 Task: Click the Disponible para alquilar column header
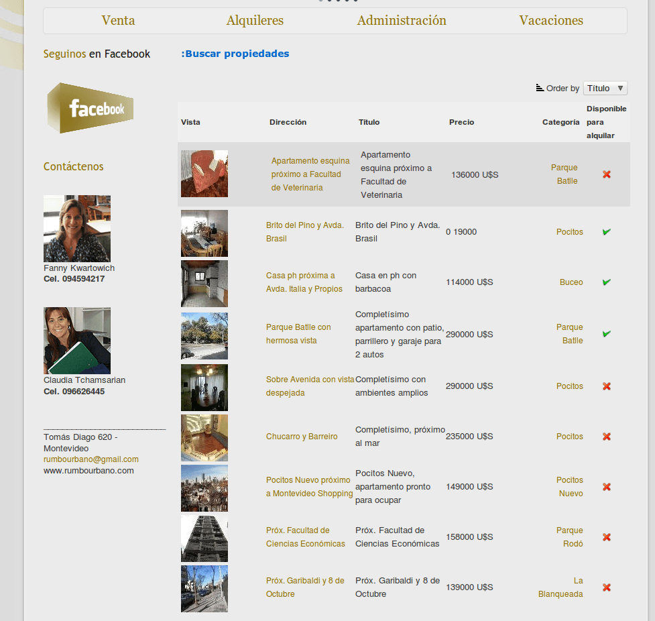click(x=606, y=122)
